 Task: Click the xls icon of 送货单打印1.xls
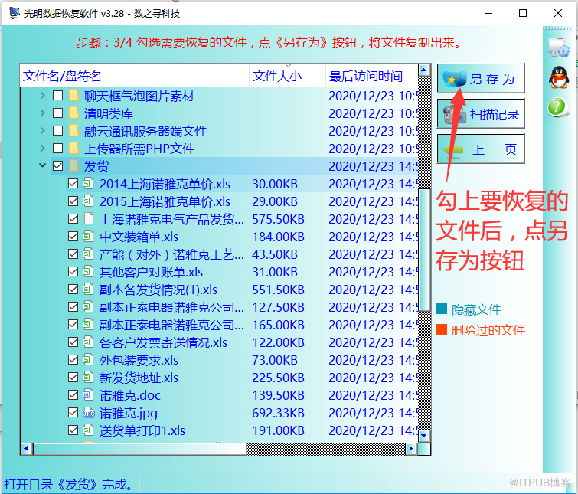tap(88, 430)
